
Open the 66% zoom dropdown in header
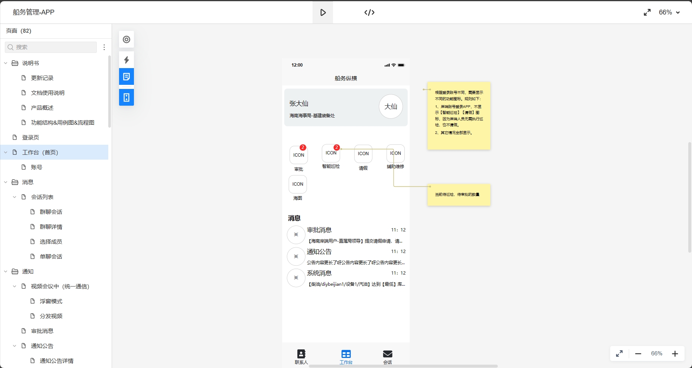pyautogui.click(x=669, y=12)
